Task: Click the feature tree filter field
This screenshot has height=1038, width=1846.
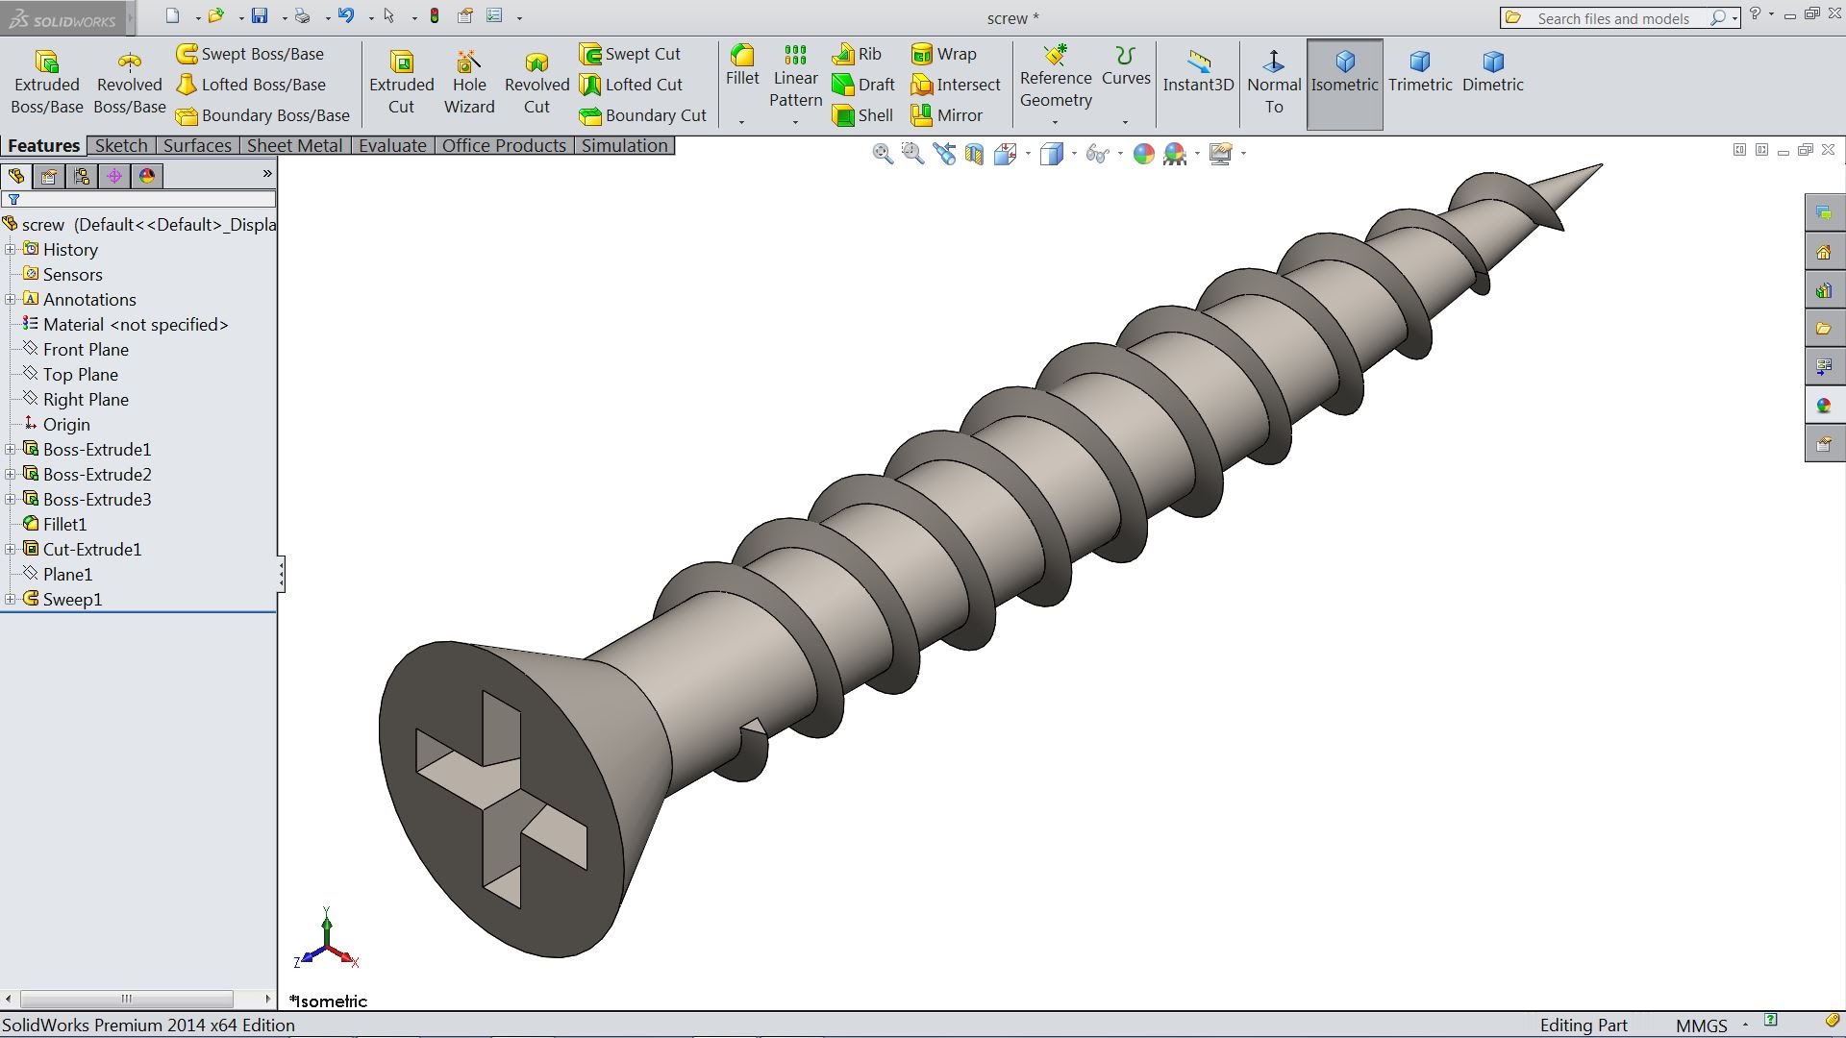Action: coord(139,199)
